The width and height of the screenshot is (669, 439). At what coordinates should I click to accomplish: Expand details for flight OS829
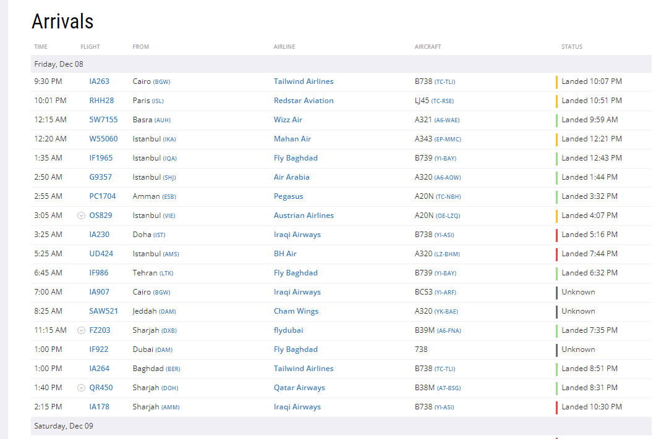coord(81,215)
